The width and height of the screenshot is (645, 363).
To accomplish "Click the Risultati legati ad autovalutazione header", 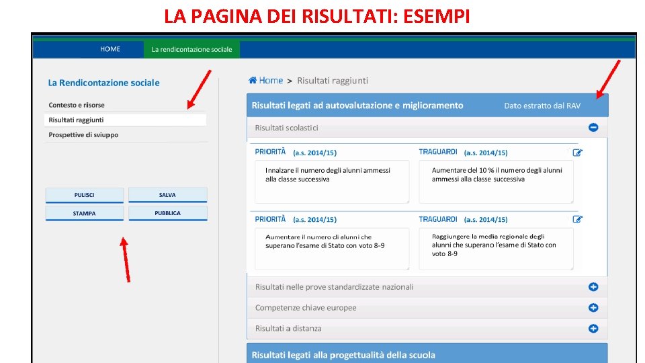I will 427,106.
